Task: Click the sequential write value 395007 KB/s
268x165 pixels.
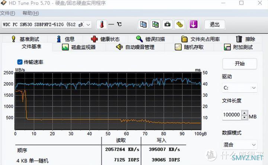Action: pyautogui.click(x=164, y=149)
